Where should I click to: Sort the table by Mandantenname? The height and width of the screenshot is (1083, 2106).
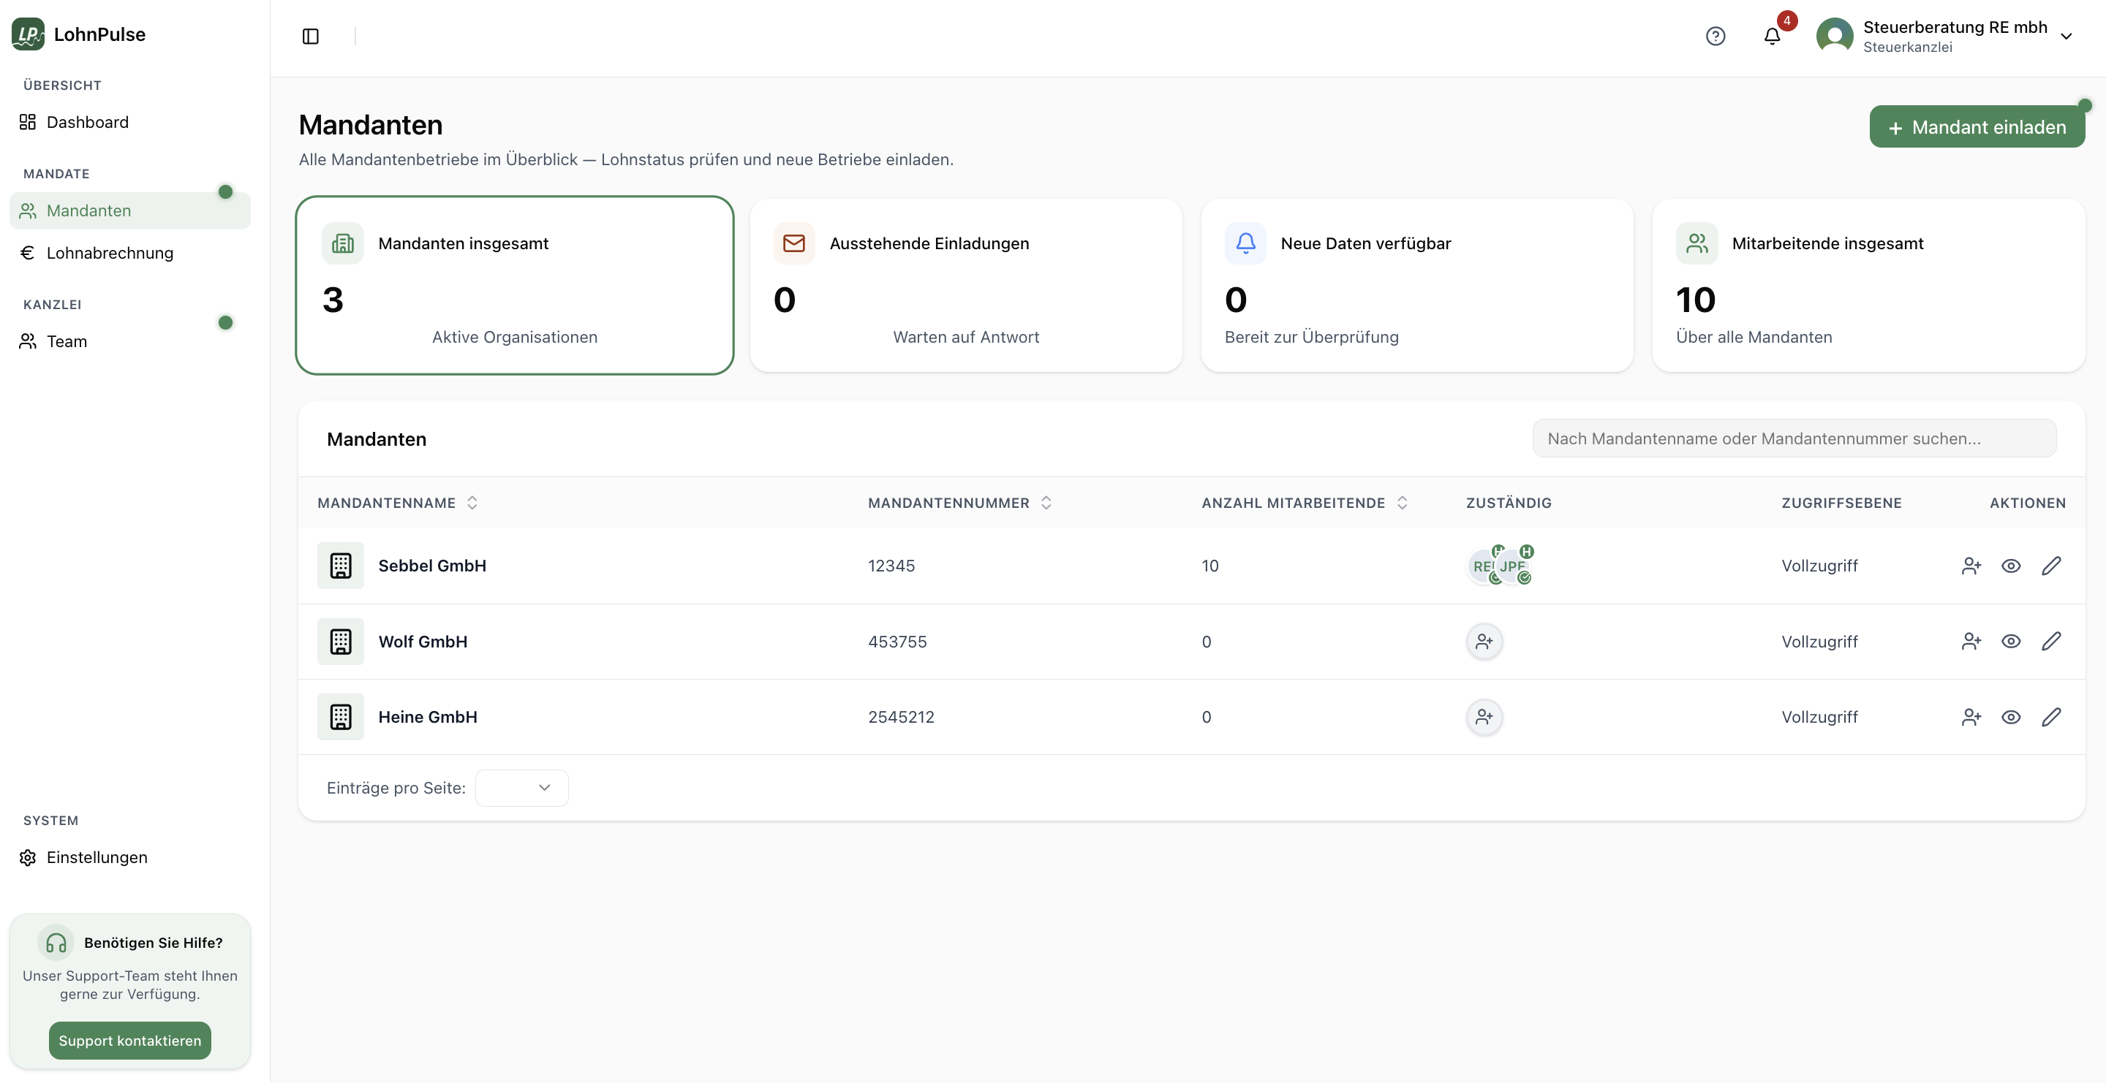tap(472, 502)
